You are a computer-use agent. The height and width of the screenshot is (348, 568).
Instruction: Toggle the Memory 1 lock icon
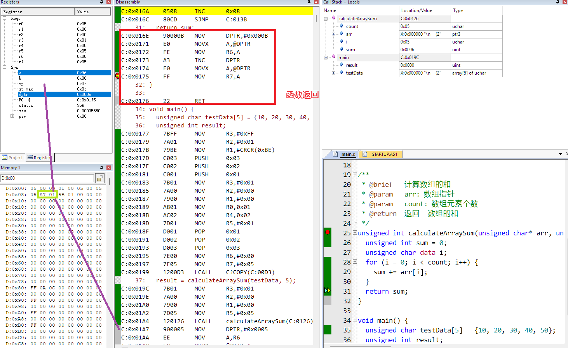[100, 178]
